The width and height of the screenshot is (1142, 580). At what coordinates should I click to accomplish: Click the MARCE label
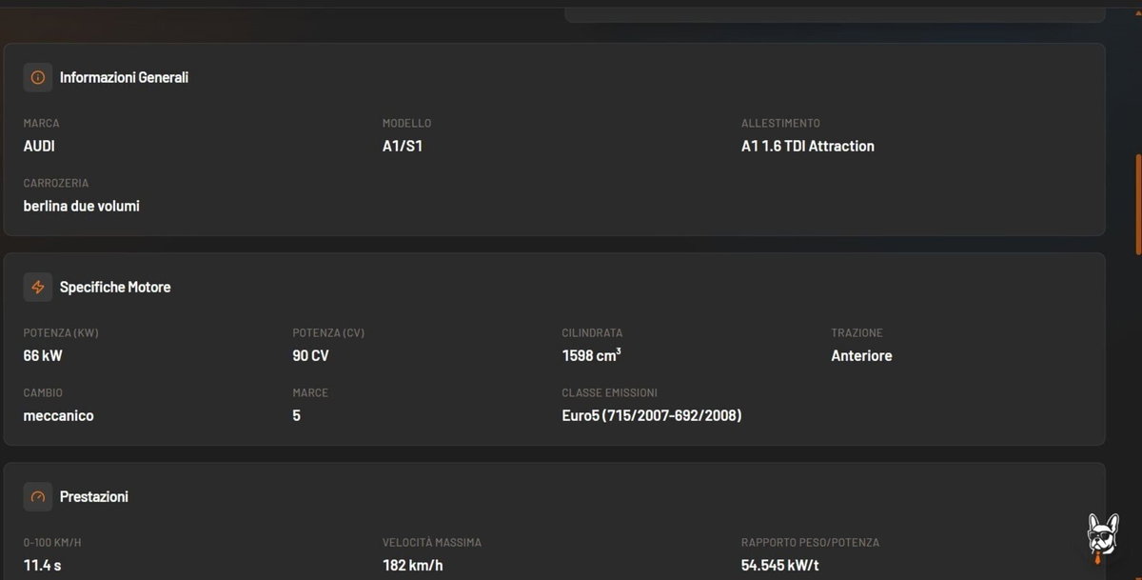311,392
